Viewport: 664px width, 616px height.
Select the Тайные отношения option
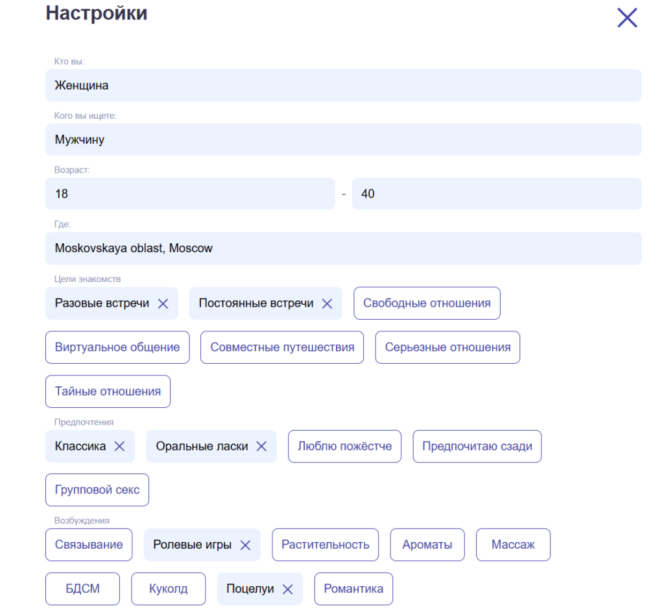click(108, 392)
